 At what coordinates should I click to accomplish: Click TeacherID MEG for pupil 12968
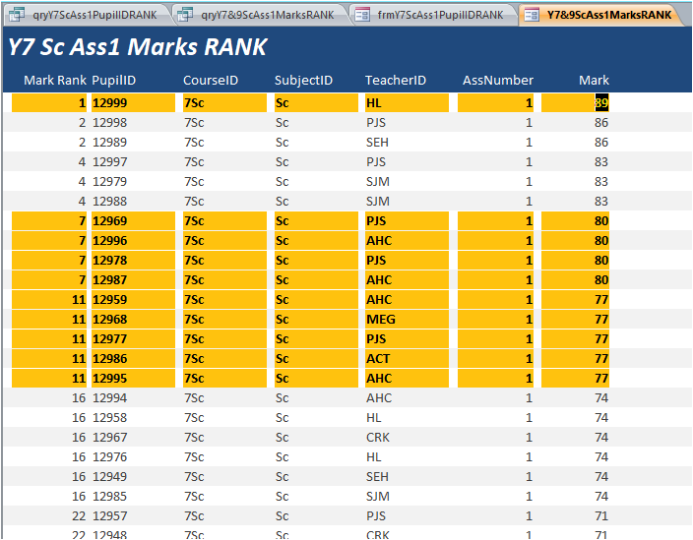[407, 320]
